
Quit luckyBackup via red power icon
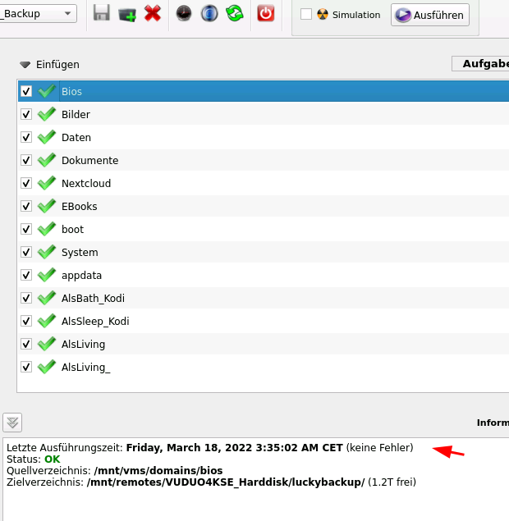click(266, 14)
